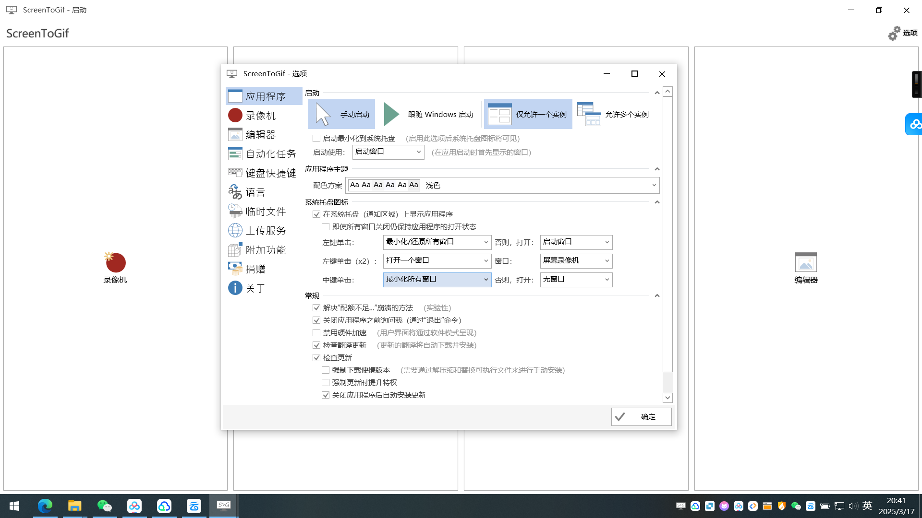Viewport: 922px width, 518px height.
Task: Choose 手动启动 cursor option
Action: pos(341,114)
